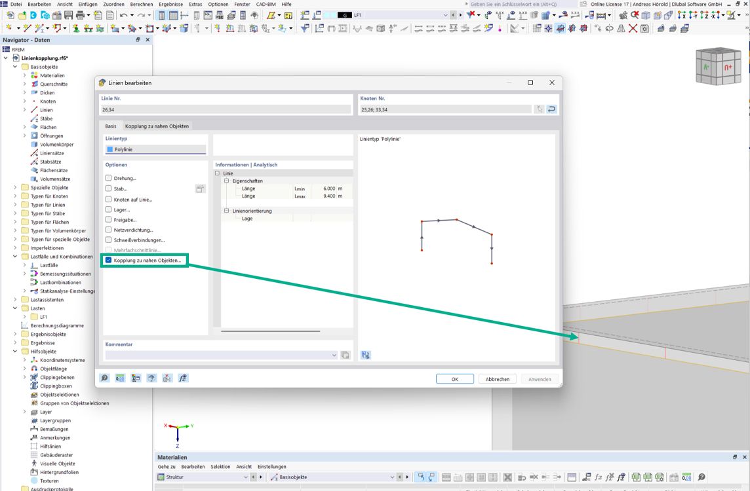The width and height of the screenshot is (750, 491).
Task: Click the view settings icon below the line preview
Action: click(x=366, y=355)
